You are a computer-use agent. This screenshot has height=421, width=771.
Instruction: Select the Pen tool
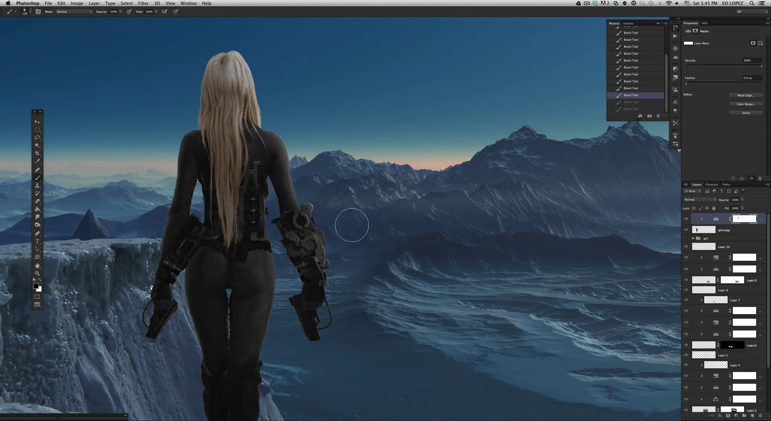click(37, 233)
